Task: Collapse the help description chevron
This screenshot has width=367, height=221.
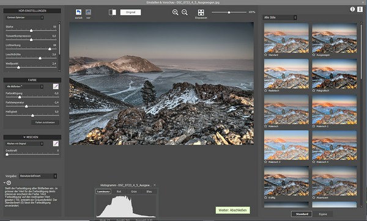Action: [5, 183]
